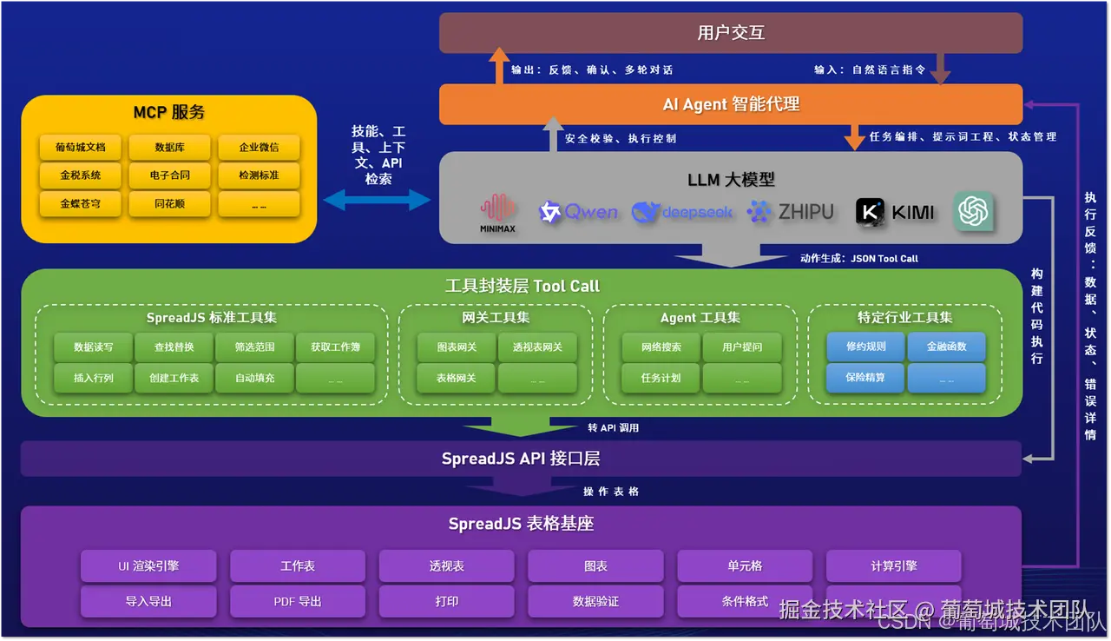Click the 数据读写 tool box
The image size is (1111, 641).
93,347
